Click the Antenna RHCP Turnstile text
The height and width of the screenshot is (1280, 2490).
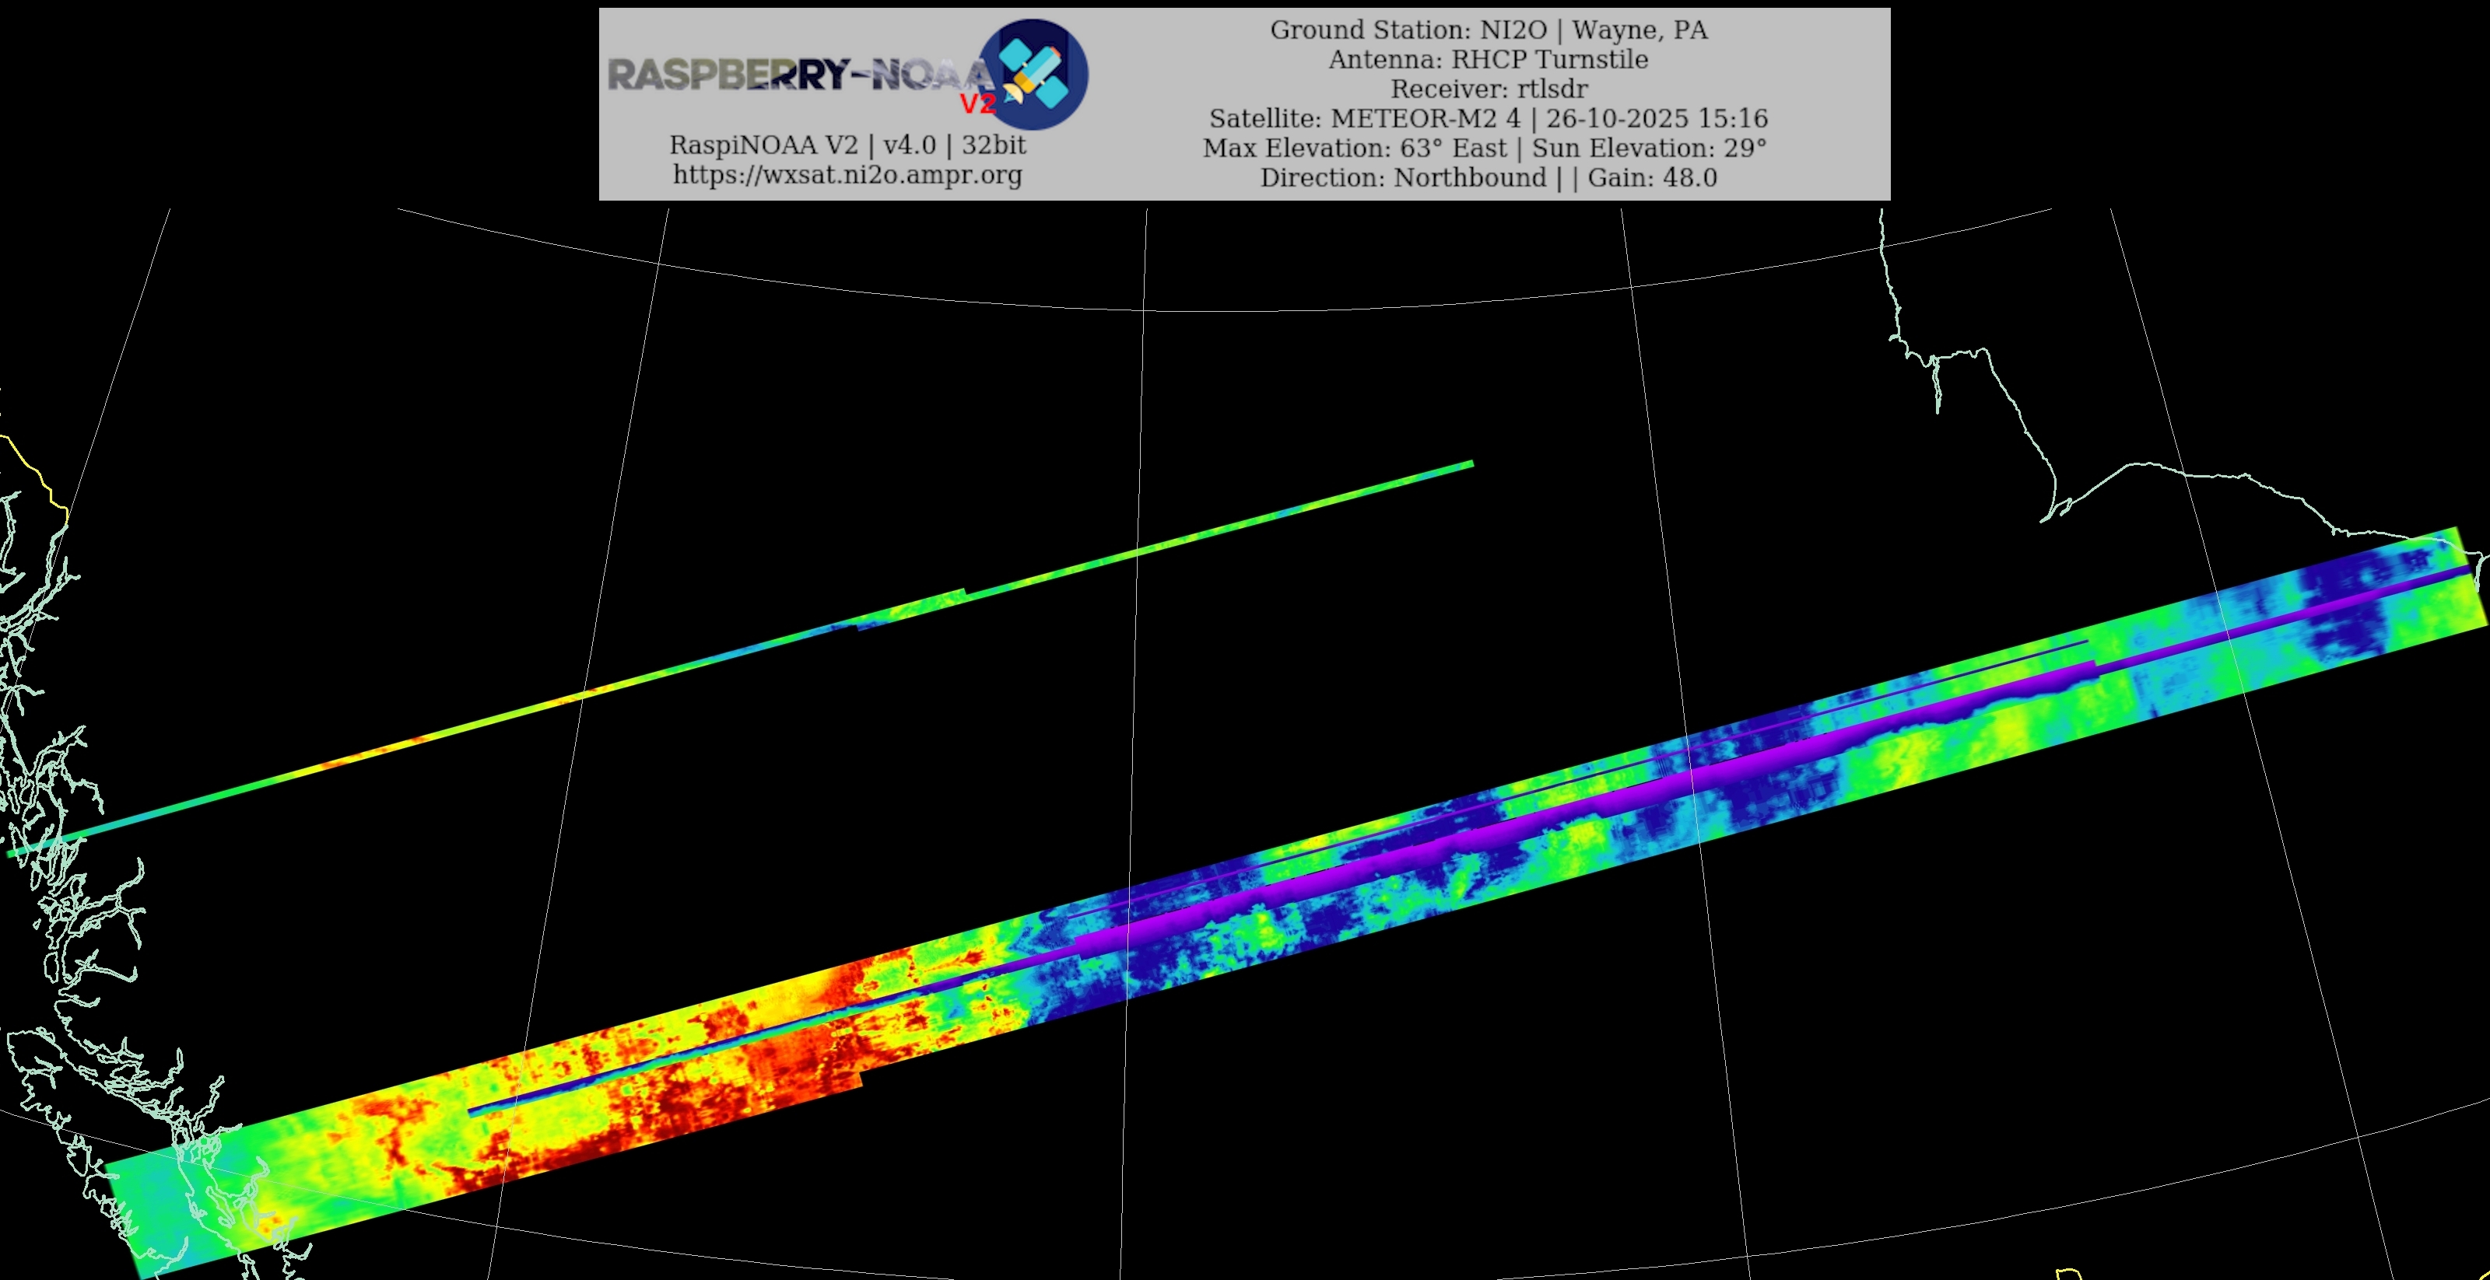1488,59
